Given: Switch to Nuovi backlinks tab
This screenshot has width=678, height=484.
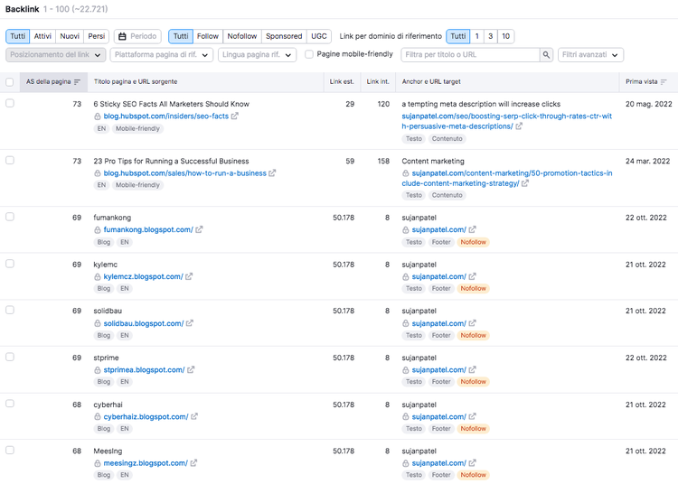Looking at the screenshot, I should (x=70, y=36).
